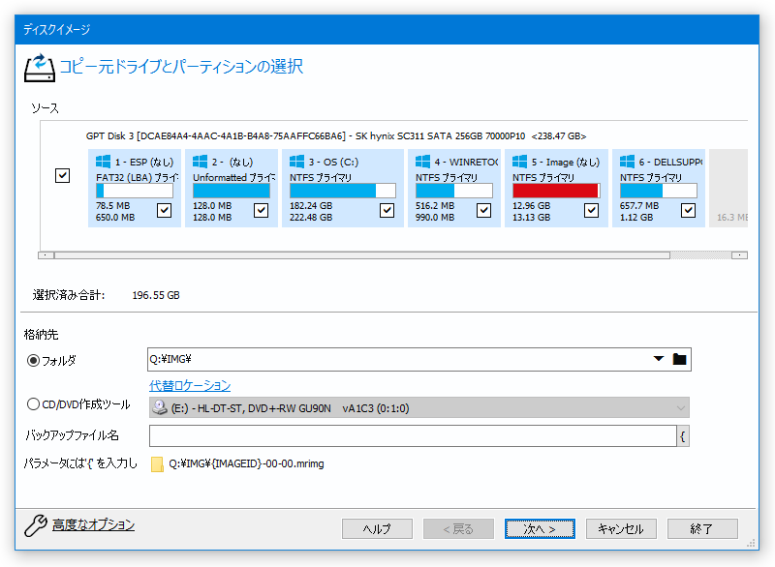Open the 代替ロケーション link
The height and width of the screenshot is (567, 775).
[190, 385]
